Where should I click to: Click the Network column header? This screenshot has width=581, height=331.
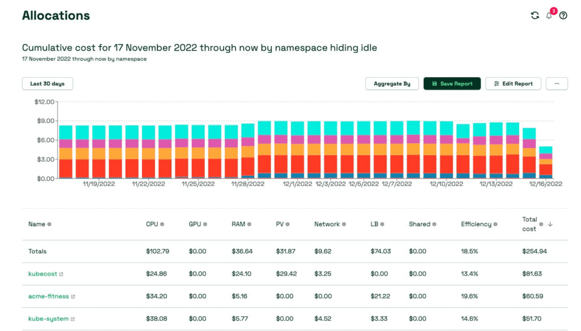tap(327, 224)
